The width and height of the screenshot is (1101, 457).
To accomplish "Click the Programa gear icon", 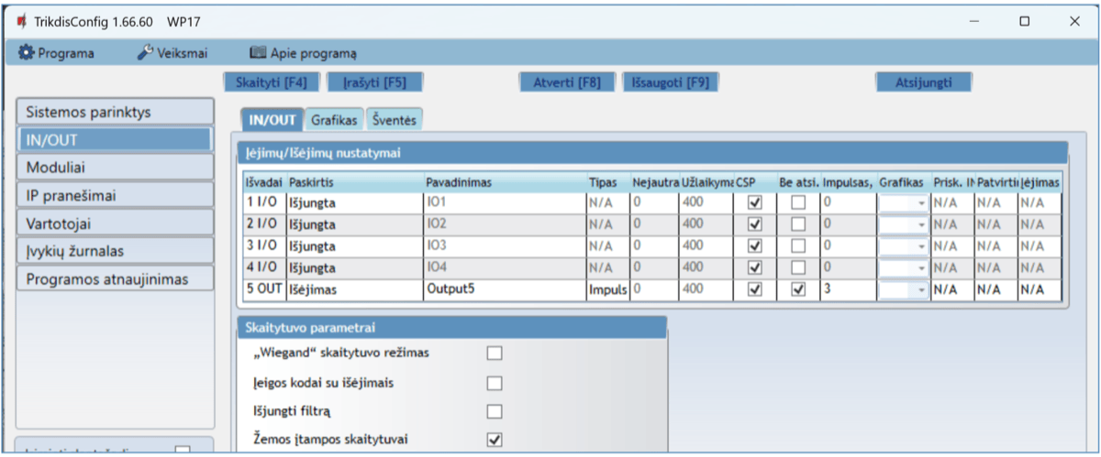I will click(27, 53).
